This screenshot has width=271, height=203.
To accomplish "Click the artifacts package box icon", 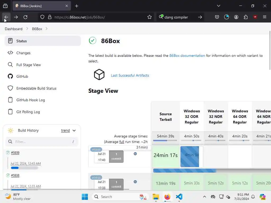I will point(99,75).
